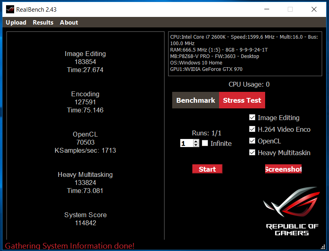This screenshot has height=251, width=329.
Task: Enable the Infinite runs checkbox
Action: click(x=205, y=143)
